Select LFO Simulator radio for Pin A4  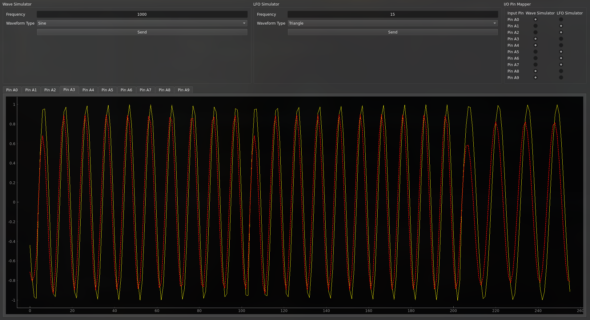point(561,45)
